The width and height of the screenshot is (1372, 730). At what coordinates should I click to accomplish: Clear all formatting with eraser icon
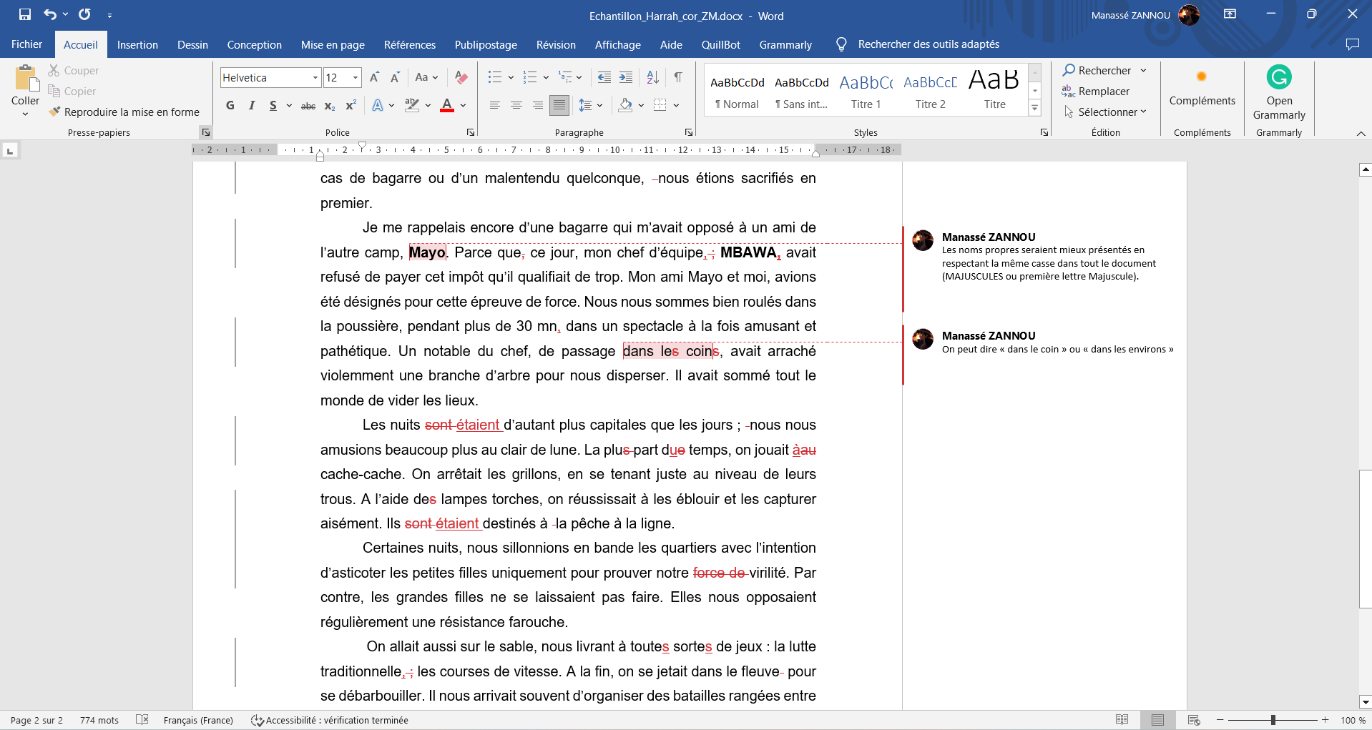click(x=461, y=77)
